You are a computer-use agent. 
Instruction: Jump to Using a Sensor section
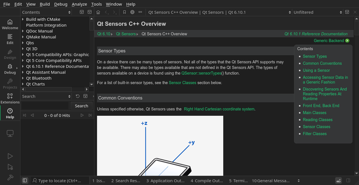[316, 70]
